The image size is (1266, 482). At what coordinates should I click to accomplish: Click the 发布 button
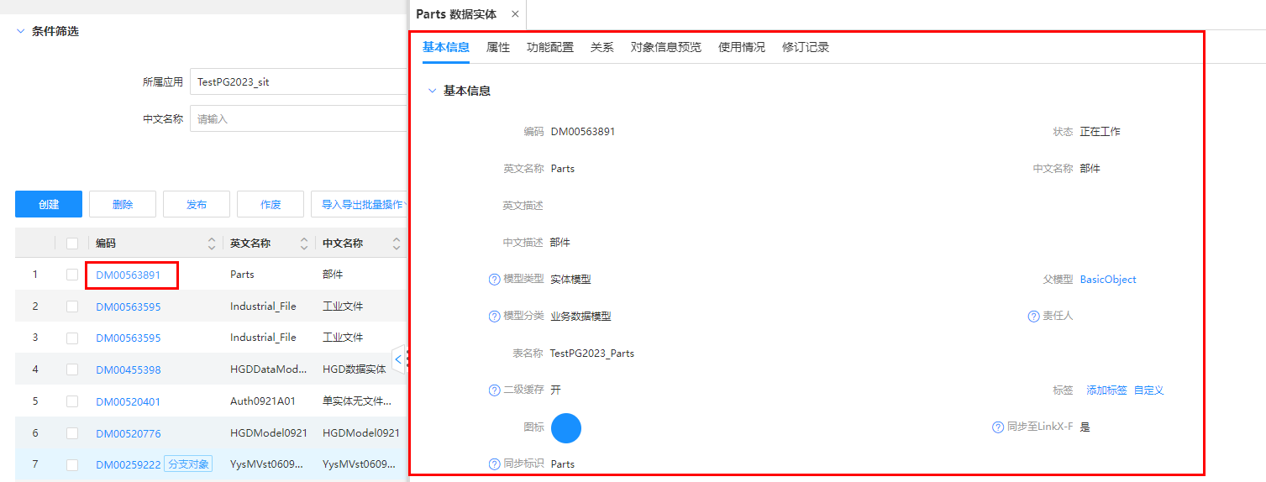[197, 204]
